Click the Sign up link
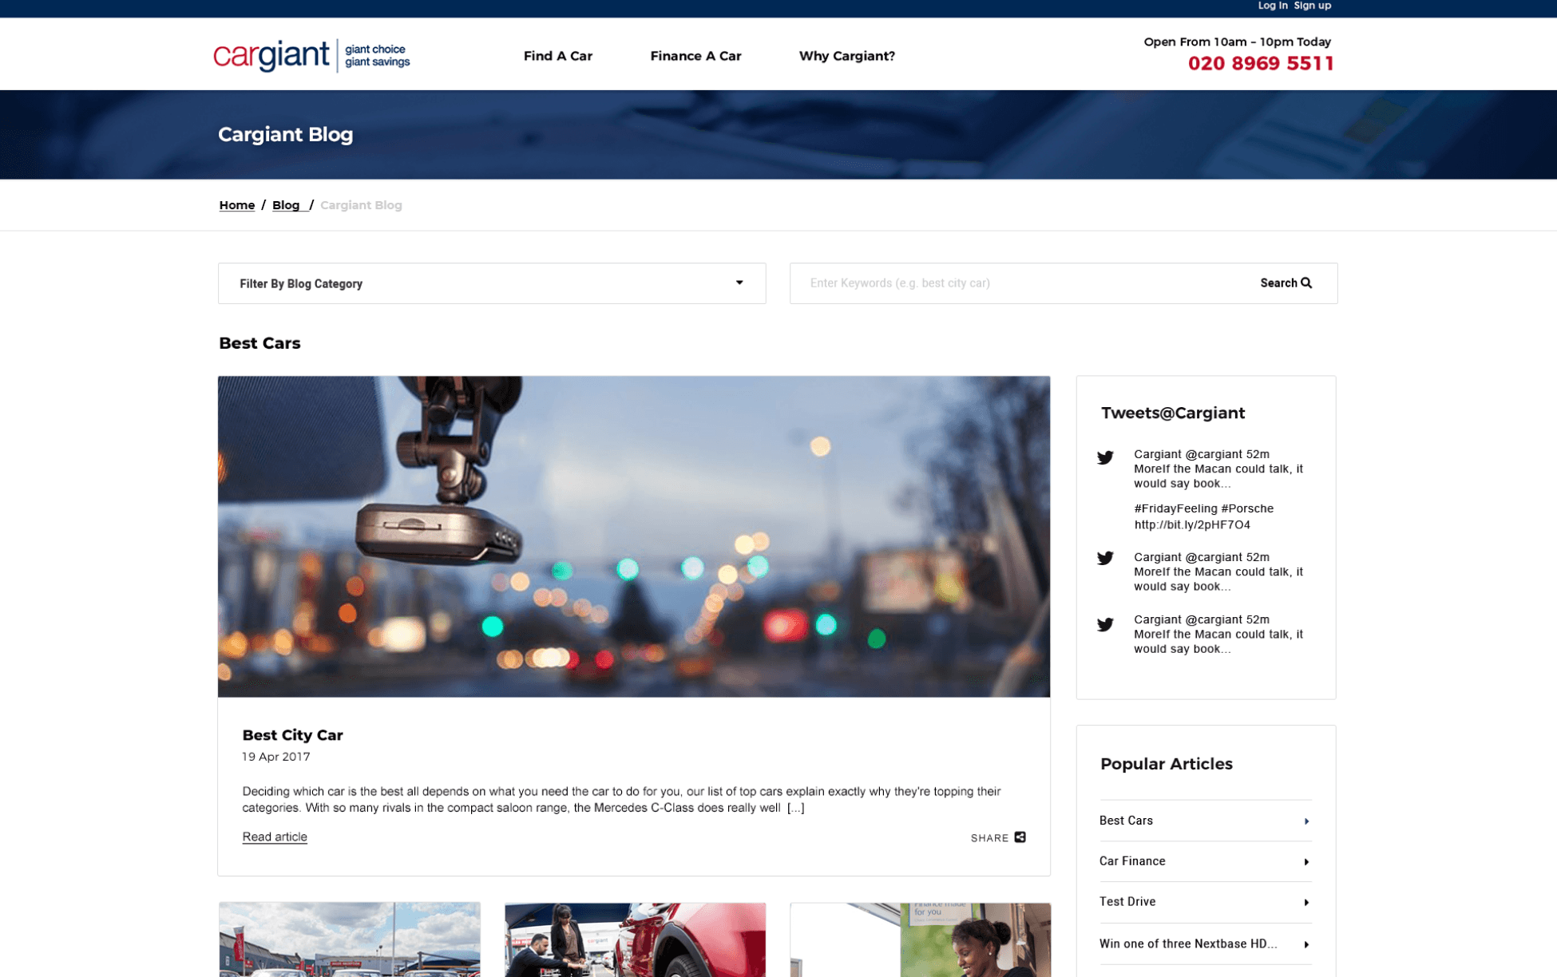The width and height of the screenshot is (1557, 977). tap(1312, 6)
